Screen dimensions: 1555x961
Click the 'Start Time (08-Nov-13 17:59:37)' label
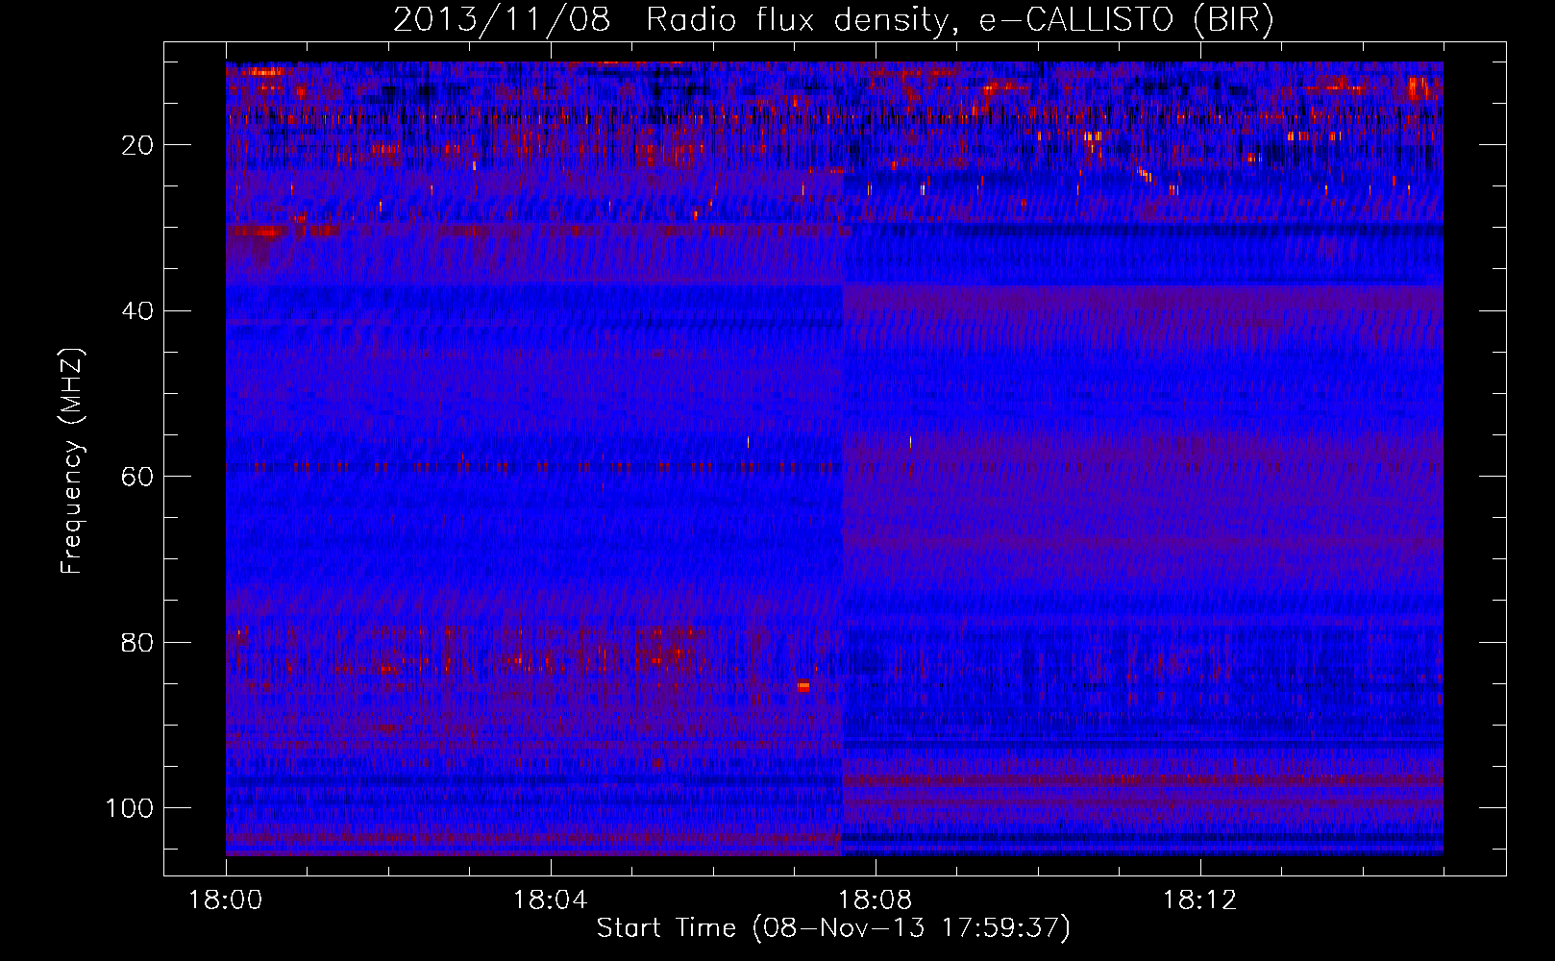(833, 928)
